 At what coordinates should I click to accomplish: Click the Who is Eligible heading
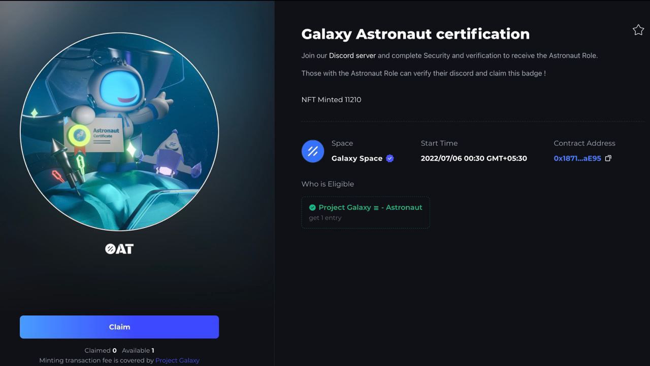[328, 184]
